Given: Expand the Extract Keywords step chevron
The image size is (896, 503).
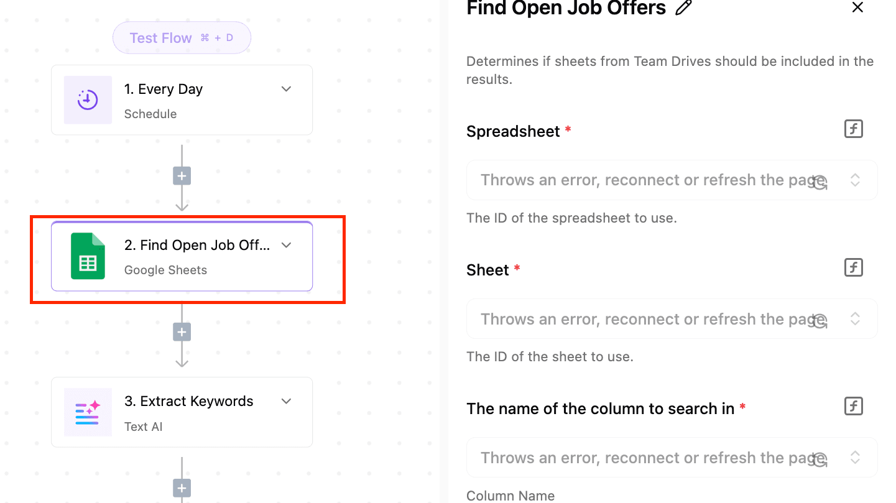Looking at the screenshot, I should [286, 401].
